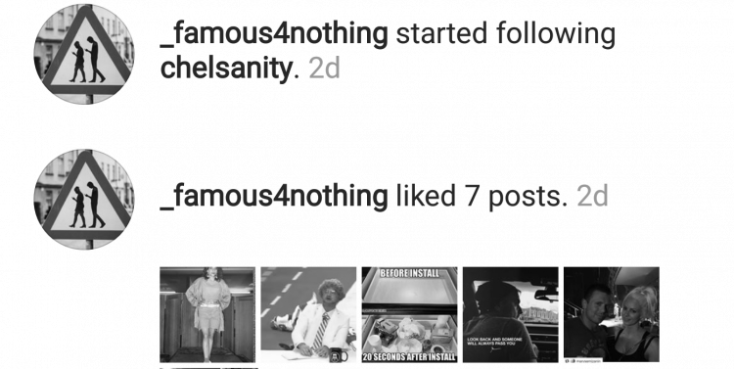The image size is (734, 369).
Task: Open _famous4nothing from the liked posts entry
Action: [274, 196]
